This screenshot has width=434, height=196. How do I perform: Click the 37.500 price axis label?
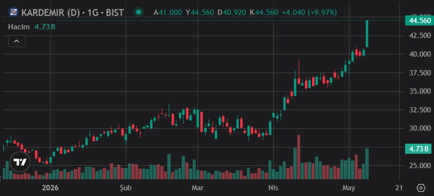coord(420,73)
